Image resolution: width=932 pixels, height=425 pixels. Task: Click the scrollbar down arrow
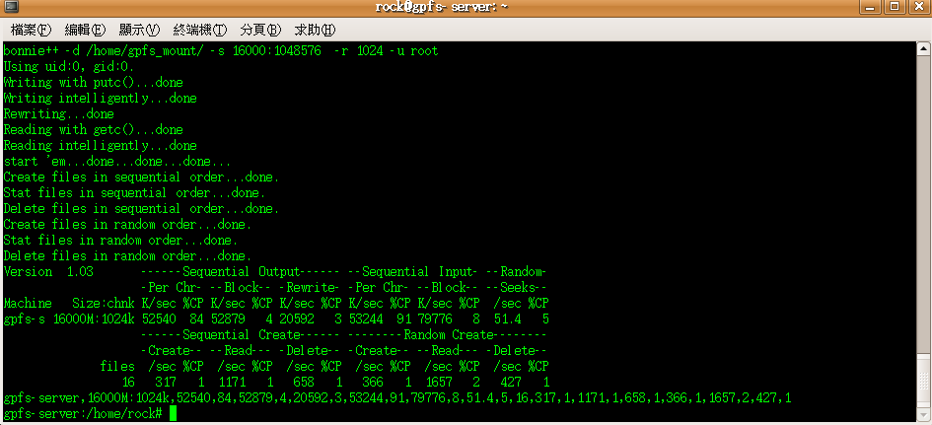pos(923,414)
